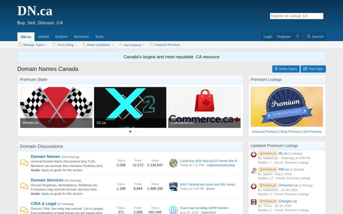Viewport: 343px width, 214px height.
Task: Open topic 'Could Any 2026 New gTLD Theme Win'
Action: tap(210, 161)
